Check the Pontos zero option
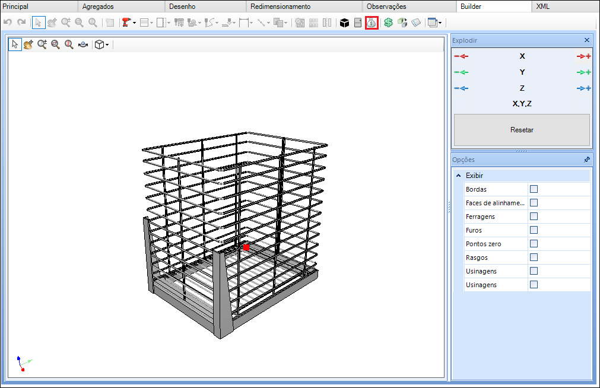 (534, 244)
